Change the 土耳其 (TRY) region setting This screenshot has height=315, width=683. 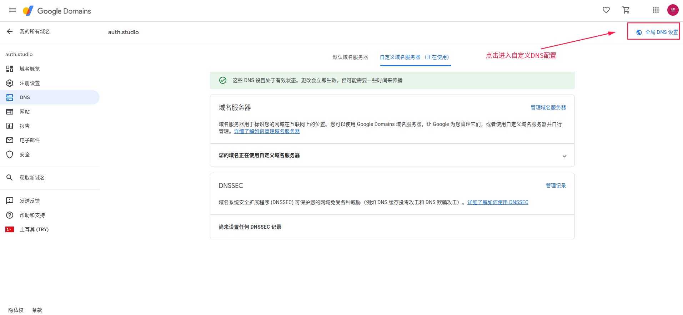click(x=34, y=229)
